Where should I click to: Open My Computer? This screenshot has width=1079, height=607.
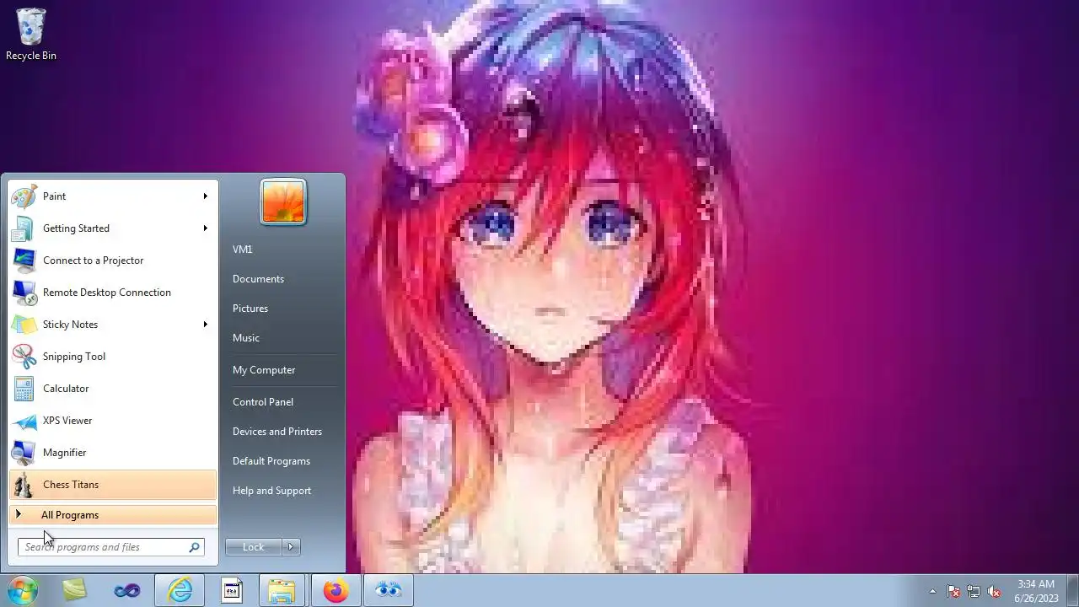pyautogui.click(x=264, y=370)
